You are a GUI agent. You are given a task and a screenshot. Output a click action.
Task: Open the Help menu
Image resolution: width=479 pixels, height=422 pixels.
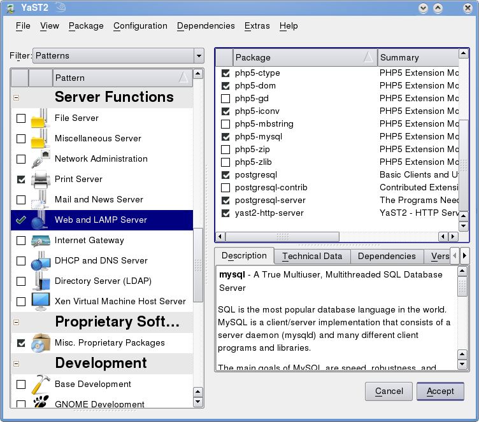tap(289, 26)
